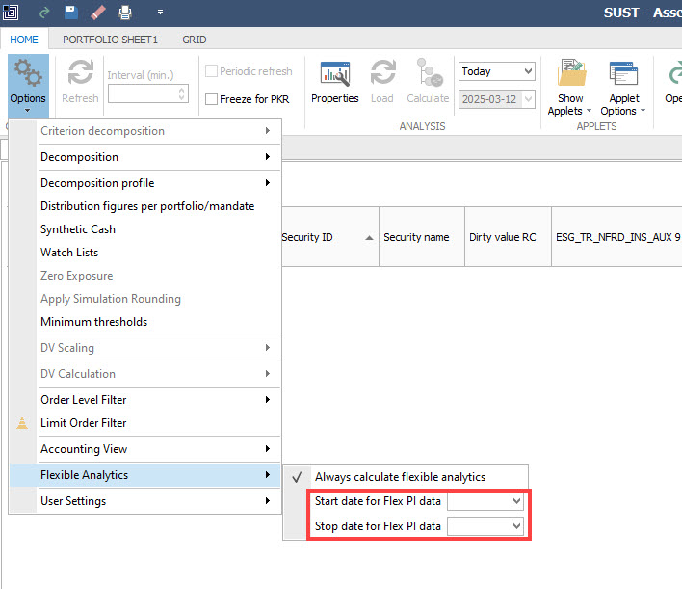Open the quick access toolbar customize arrow
This screenshot has height=589, width=682.
click(x=160, y=13)
